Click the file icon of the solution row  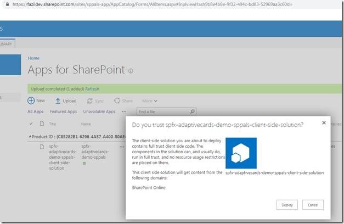tap(42, 147)
